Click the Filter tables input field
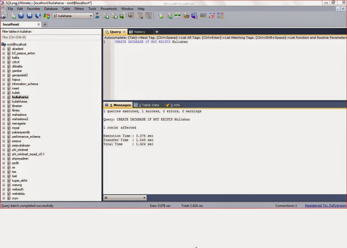The image size is (347, 248). pyautogui.click(x=51, y=37)
